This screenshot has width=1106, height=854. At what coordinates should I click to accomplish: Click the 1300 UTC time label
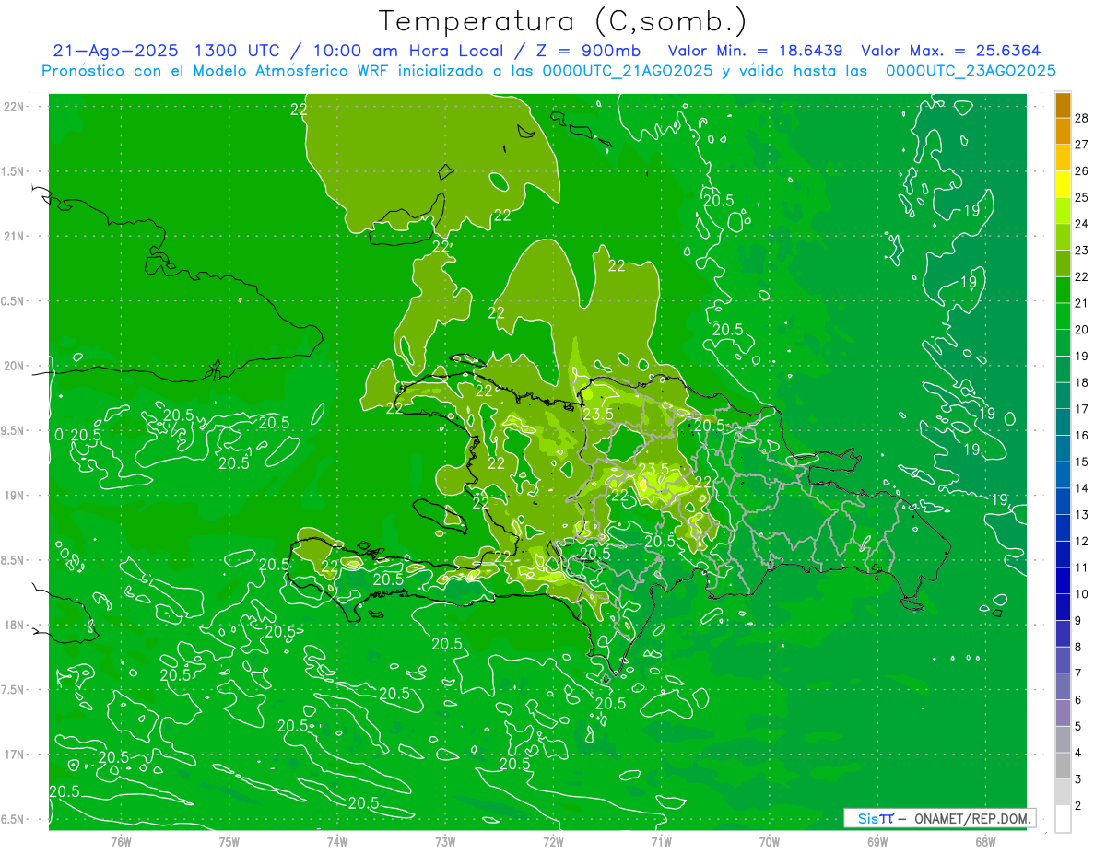point(238,51)
